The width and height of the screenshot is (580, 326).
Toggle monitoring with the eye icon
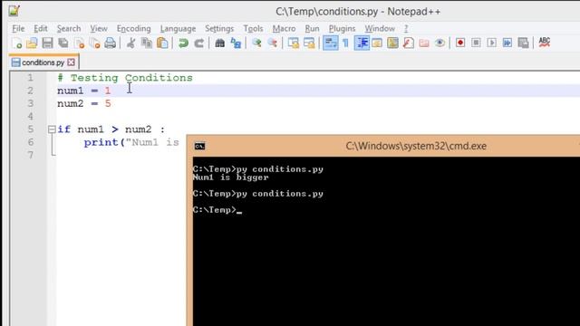pyautogui.click(x=440, y=43)
